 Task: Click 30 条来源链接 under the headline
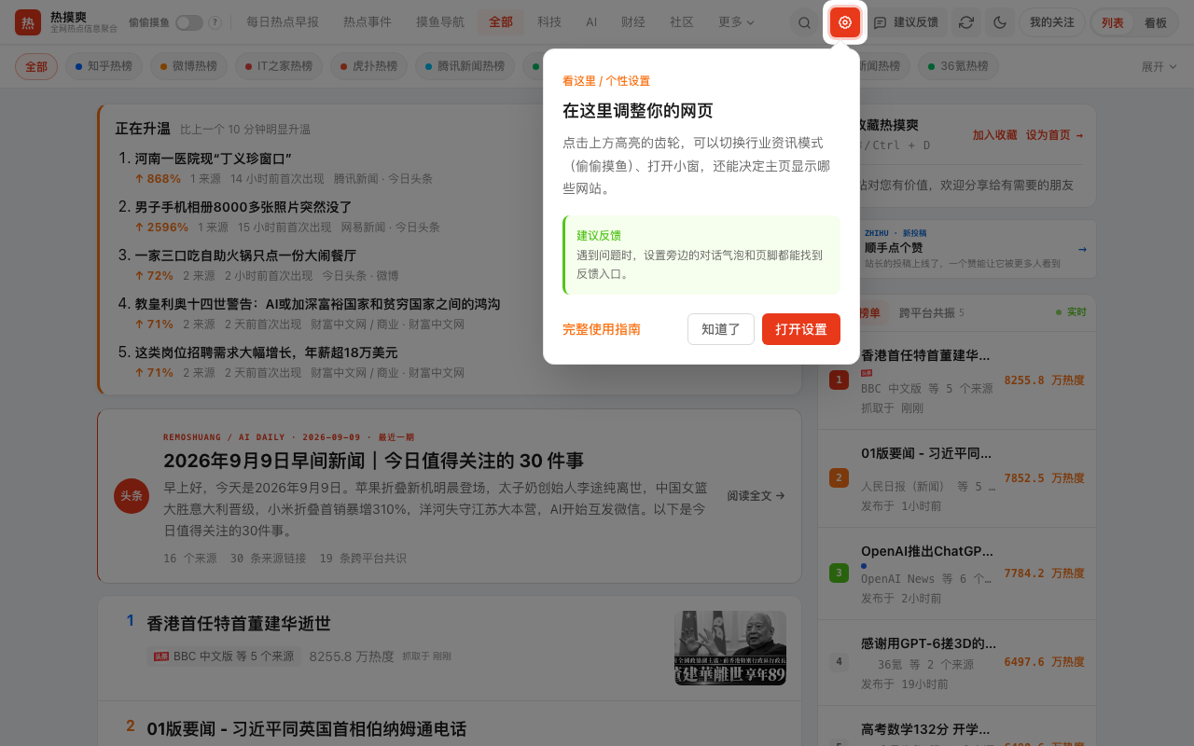coord(268,559)
